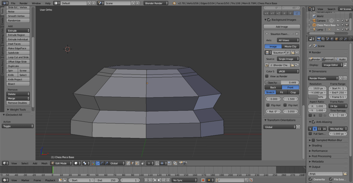This screenshot has height=183, width=353.
Task: Remove the Staunton Pawn background image
Action: pos(297,34)
